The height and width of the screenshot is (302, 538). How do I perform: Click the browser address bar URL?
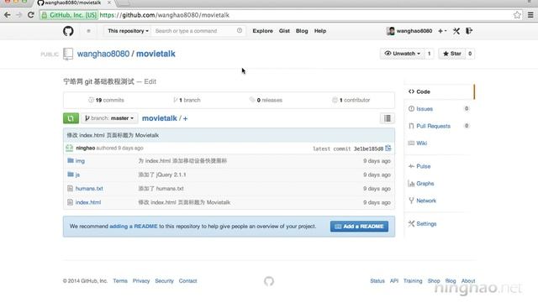165,15
